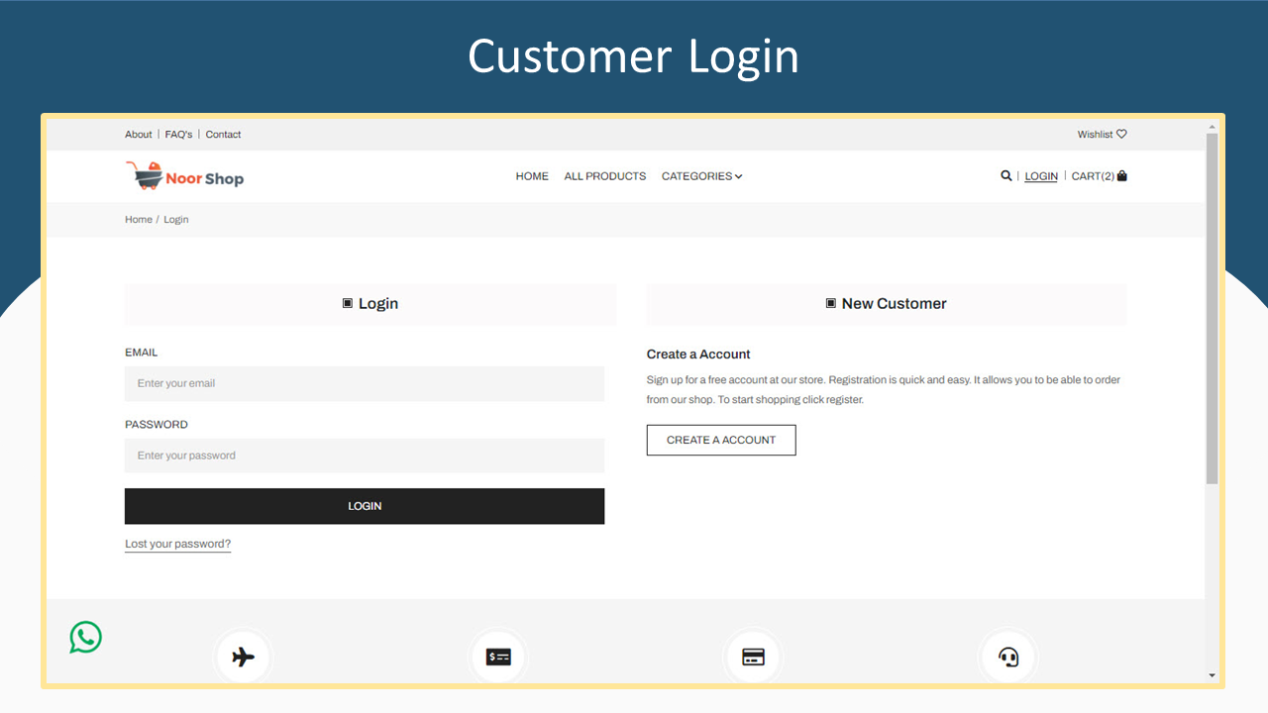The image size is (1268, 713).
Task: Open the Contact link
Action: (x=223, y=135)
